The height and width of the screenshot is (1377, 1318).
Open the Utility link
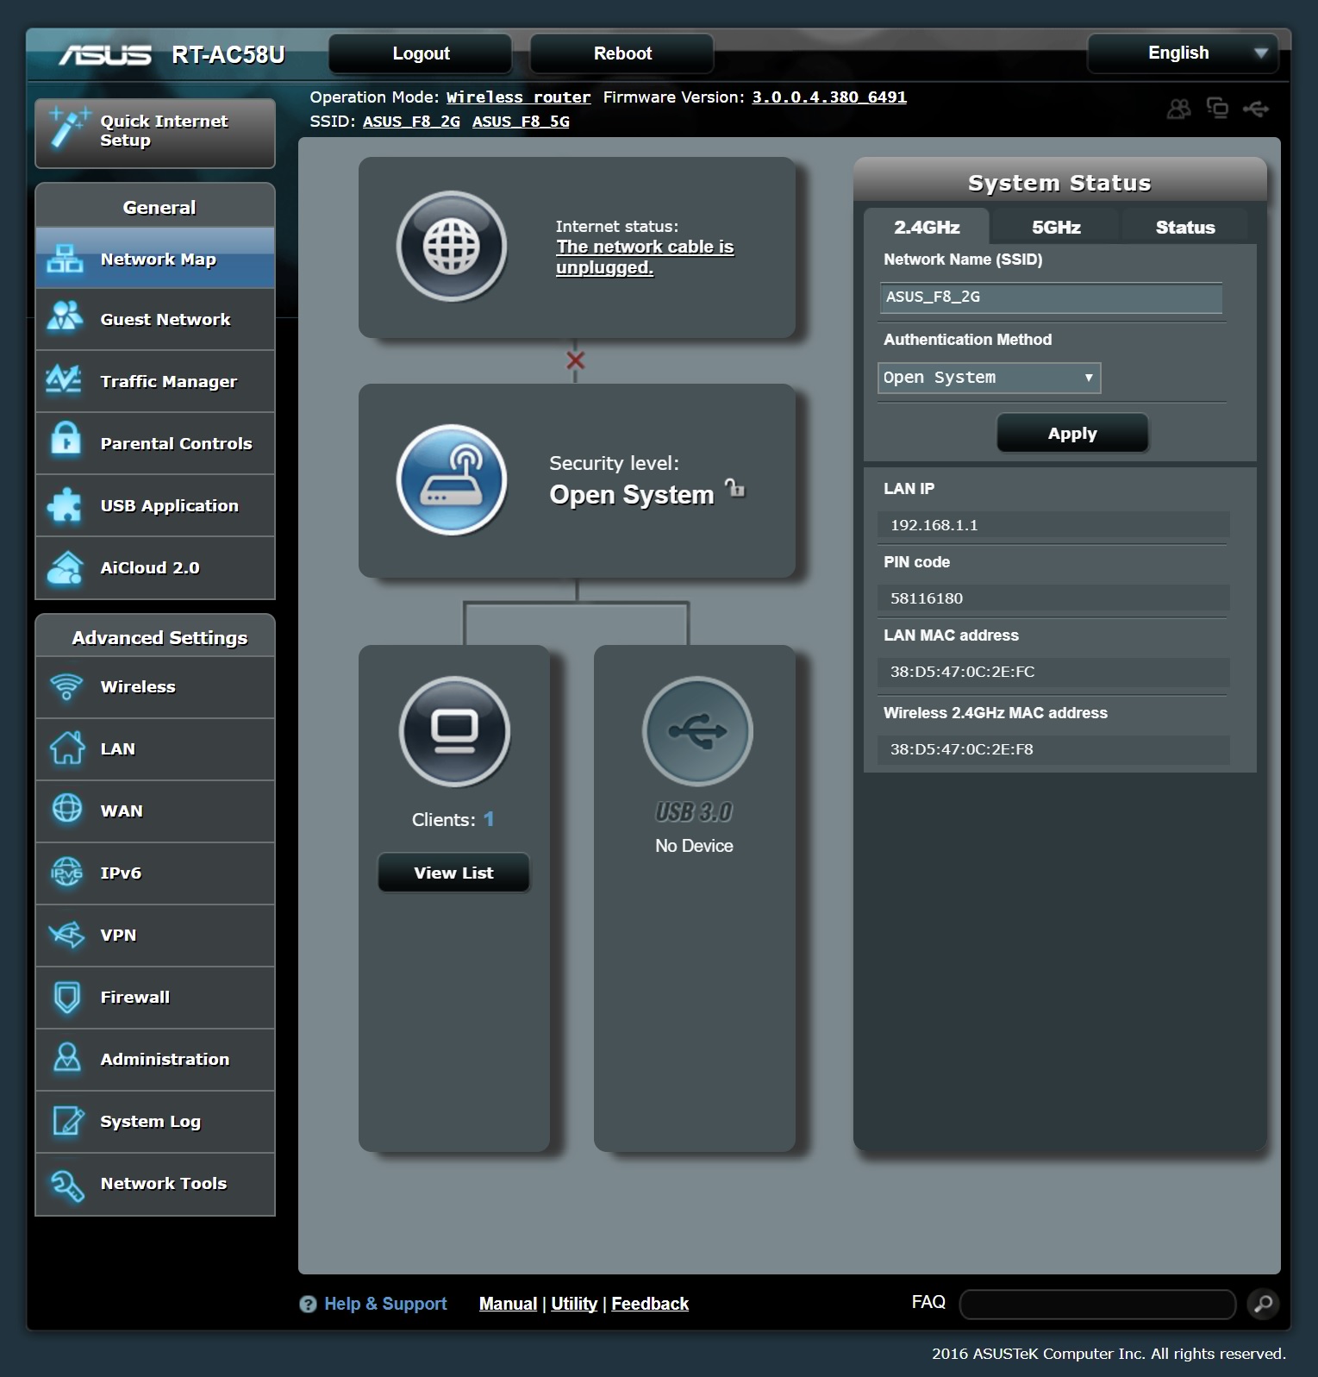[574, 1304]
